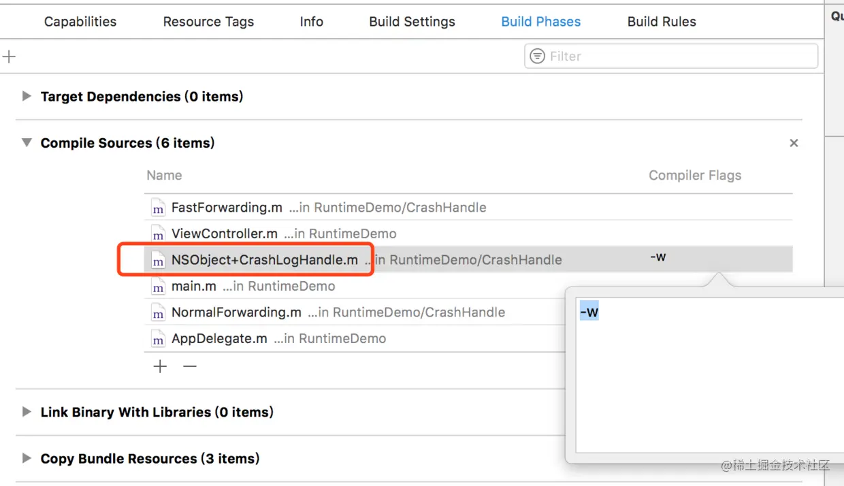The image size is (844, 486).
Task: Click the -w text in popup editor
Action: 589,312
